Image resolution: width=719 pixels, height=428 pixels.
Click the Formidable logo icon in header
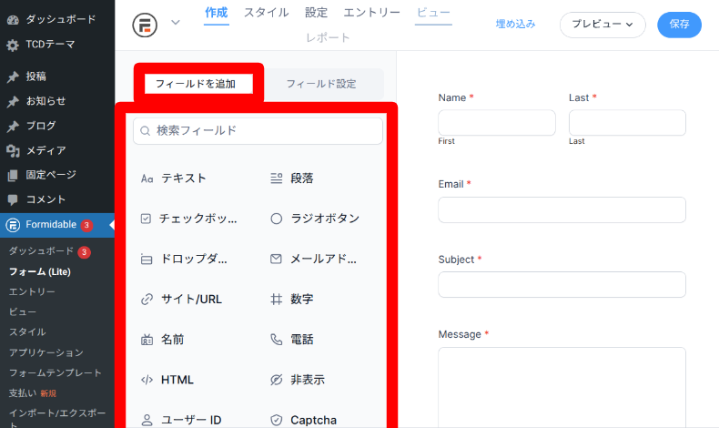pos(145,25)
